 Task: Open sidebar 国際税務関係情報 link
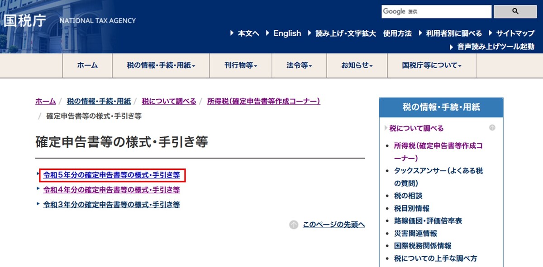(x=423, y=246)
